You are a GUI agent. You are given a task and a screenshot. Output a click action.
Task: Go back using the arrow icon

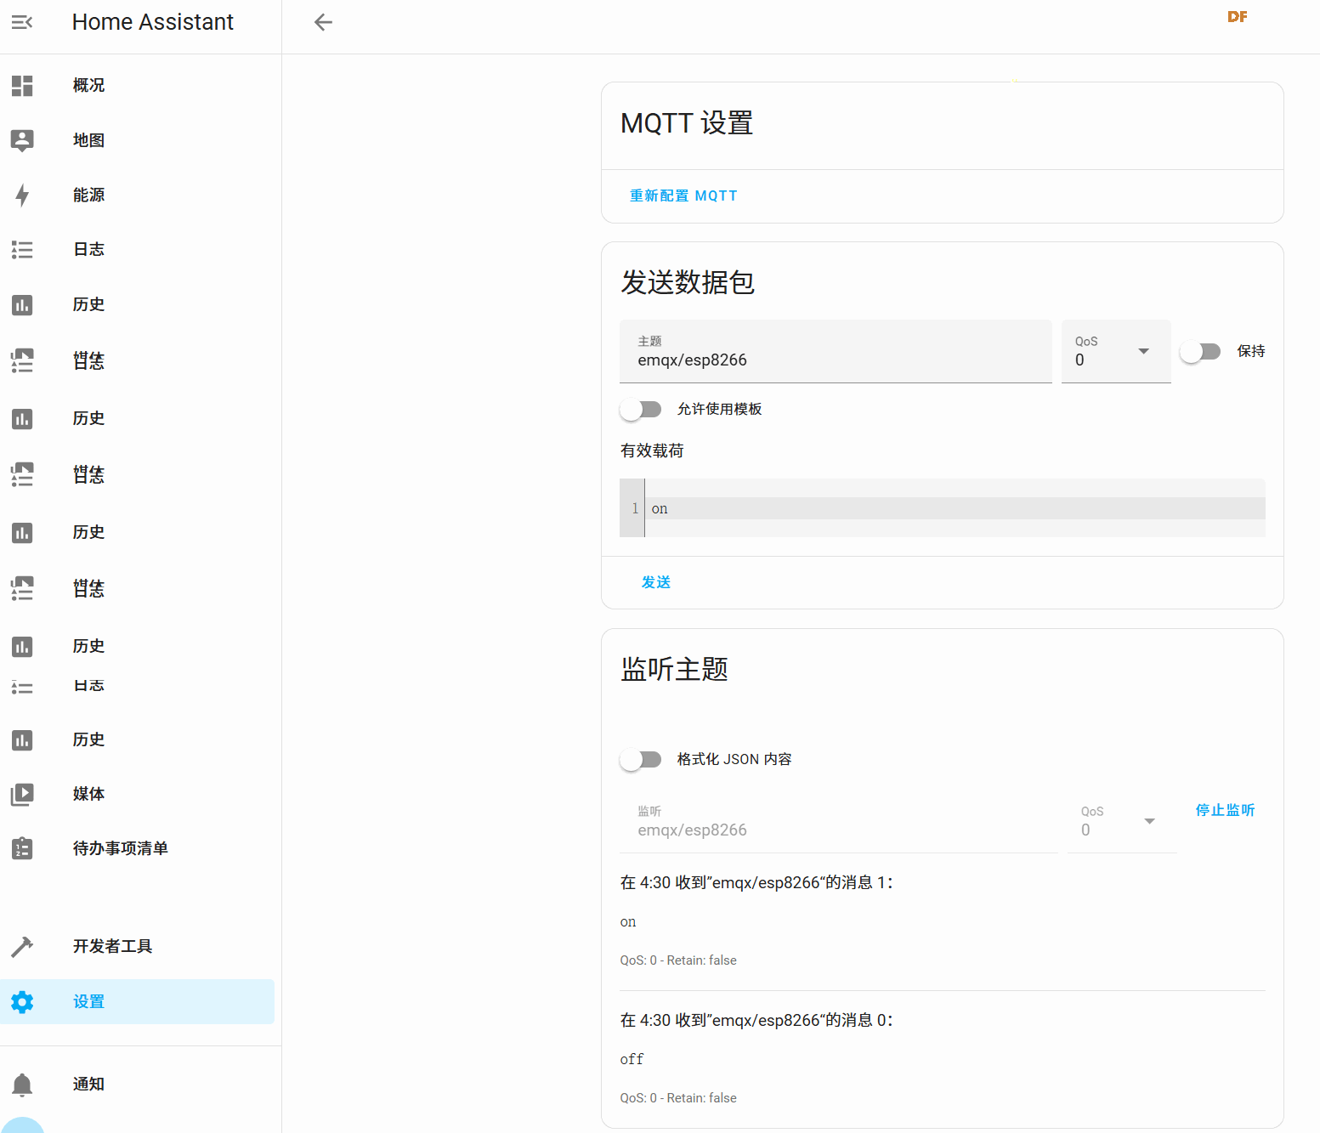[x=323, y=22]
